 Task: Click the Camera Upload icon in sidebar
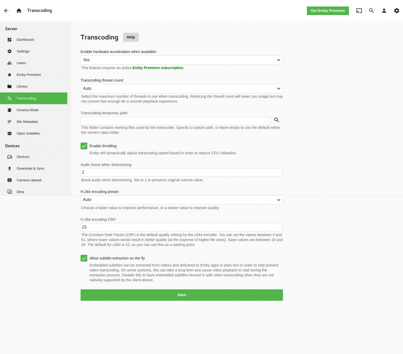point(9,180)
